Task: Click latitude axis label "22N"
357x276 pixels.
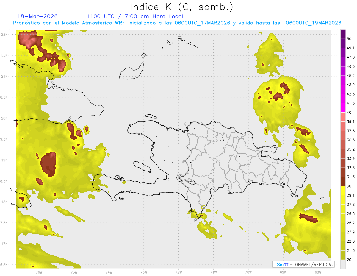Action: tap(4, 34)
